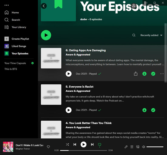167x155 pixels.
Task: Open Aware & Aggravated show under episode 6
Action: click(78, 55)
